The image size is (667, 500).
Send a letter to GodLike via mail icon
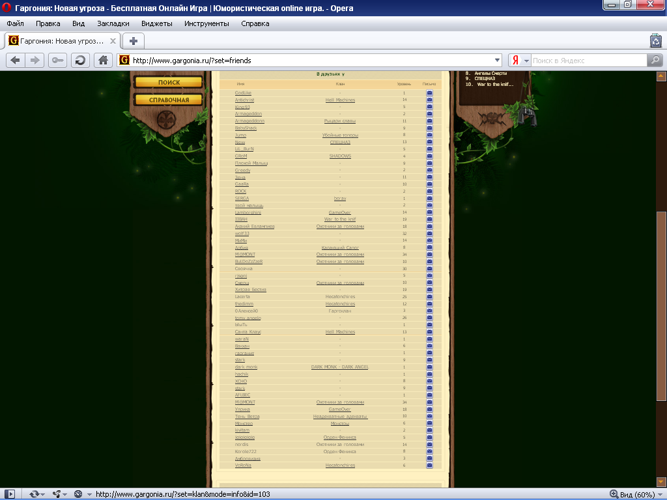(429, 92)
